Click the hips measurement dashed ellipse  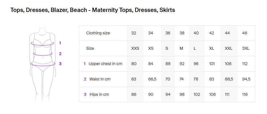coord(43,64)
